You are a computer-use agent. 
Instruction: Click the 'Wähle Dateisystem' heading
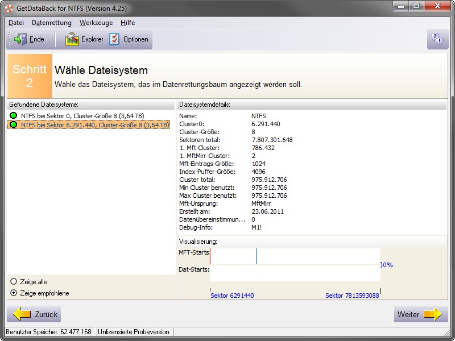coord(101,70)
